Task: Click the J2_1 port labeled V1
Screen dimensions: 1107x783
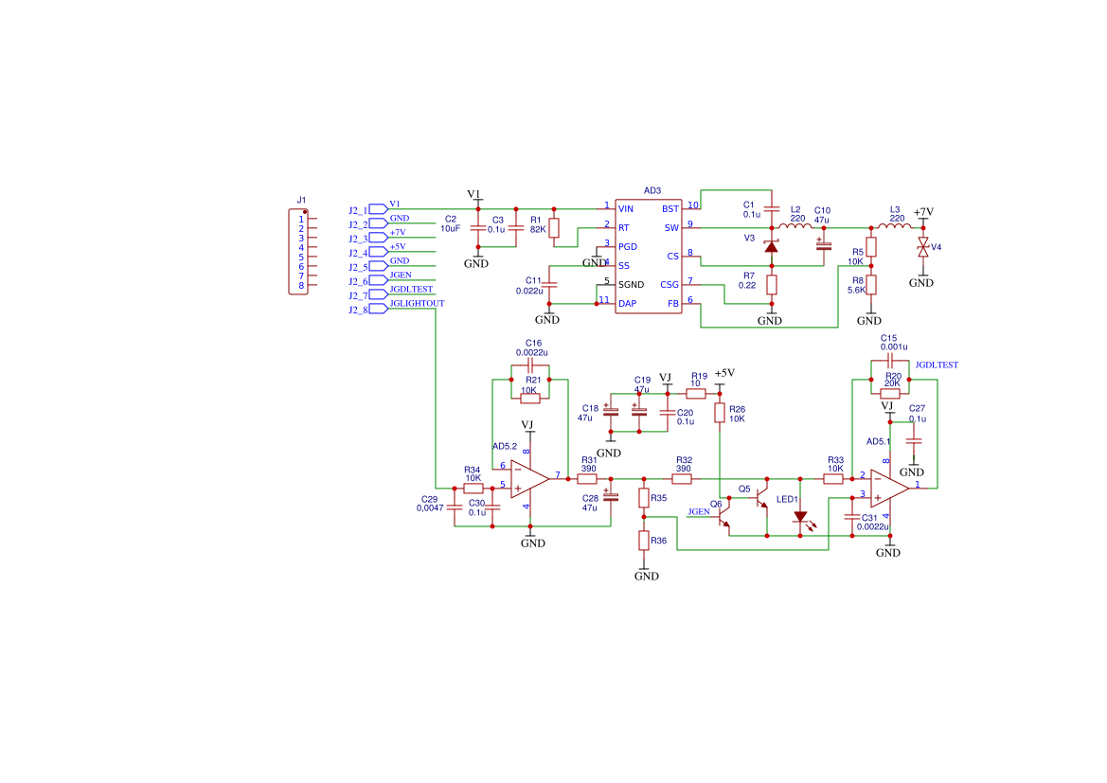Action: tap(378, 209)
